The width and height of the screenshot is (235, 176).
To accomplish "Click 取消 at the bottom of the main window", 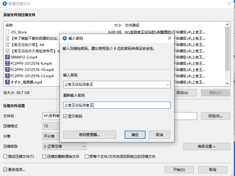I will [x=213, y=169].
